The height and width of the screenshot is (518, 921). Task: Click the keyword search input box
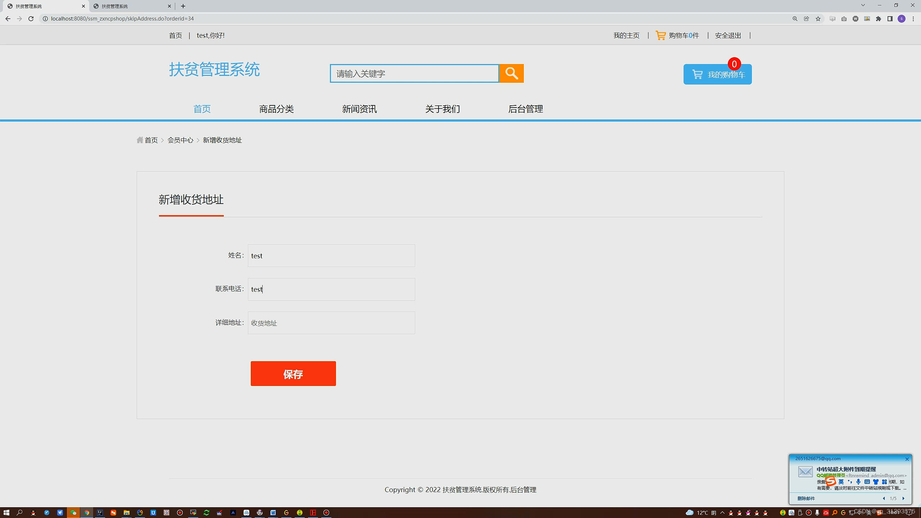coord(414,73)
